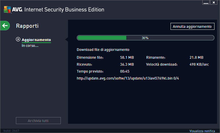Screen dimensions: 220x133
Task: Click 'Download file di aggiornamento' text
Action: [x=103, y=50]
